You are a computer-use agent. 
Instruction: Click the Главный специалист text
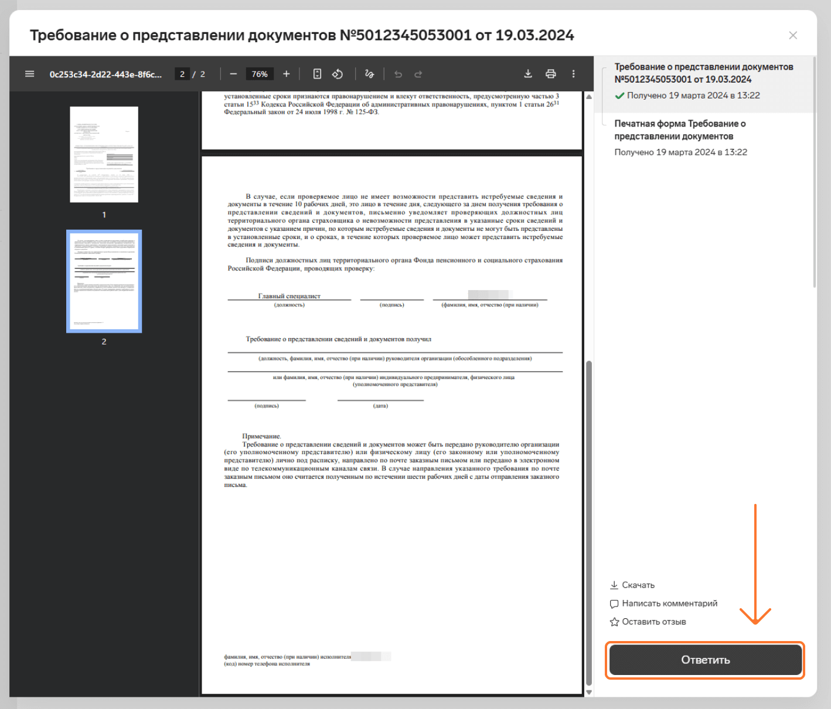click(x=289, y=296)
